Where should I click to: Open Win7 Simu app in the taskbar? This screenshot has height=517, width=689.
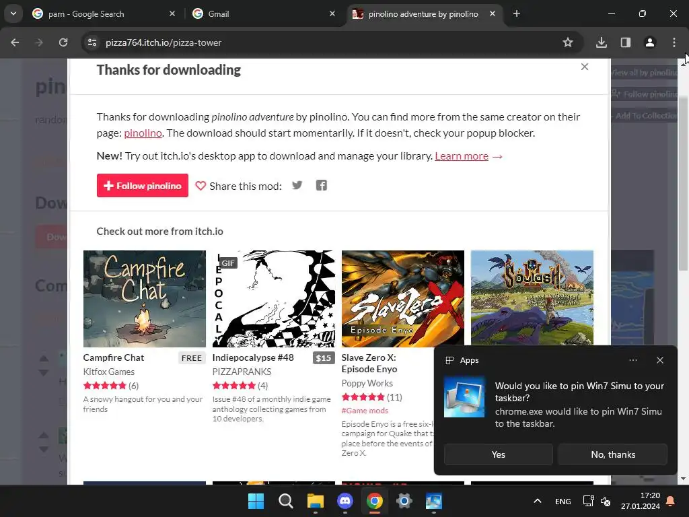(x=434, y=501)
